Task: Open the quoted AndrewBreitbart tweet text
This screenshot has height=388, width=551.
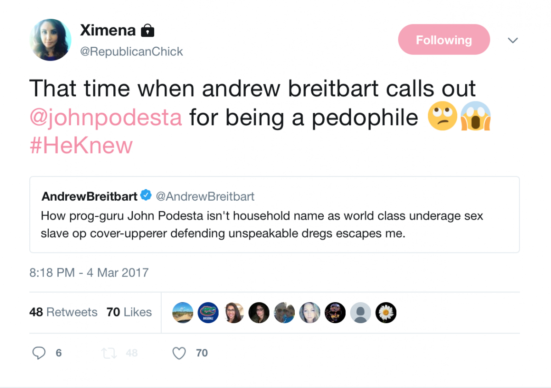Action: (x=262, y=225)
